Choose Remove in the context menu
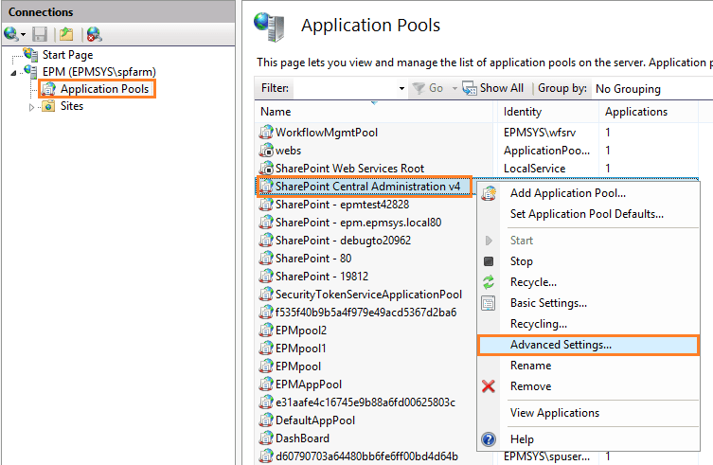The width and height of the screenshot is (713, 465). 530,386
